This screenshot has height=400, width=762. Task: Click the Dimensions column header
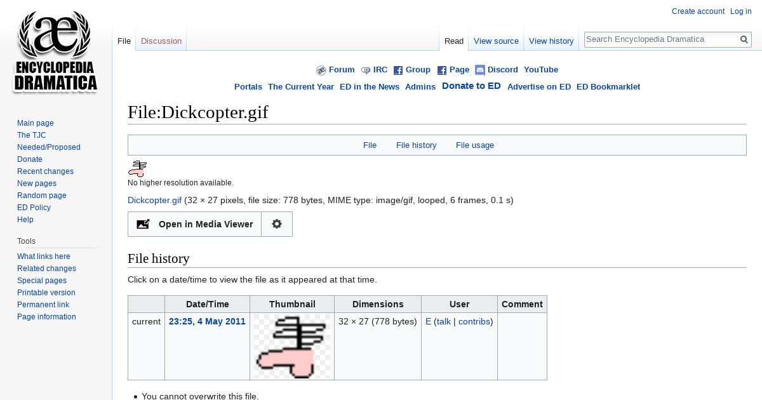click(x=378, y=304)
